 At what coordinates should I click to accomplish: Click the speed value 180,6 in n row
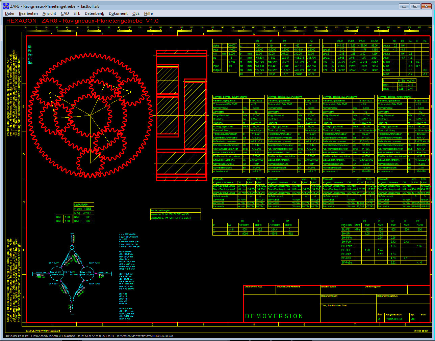(258, 229)
